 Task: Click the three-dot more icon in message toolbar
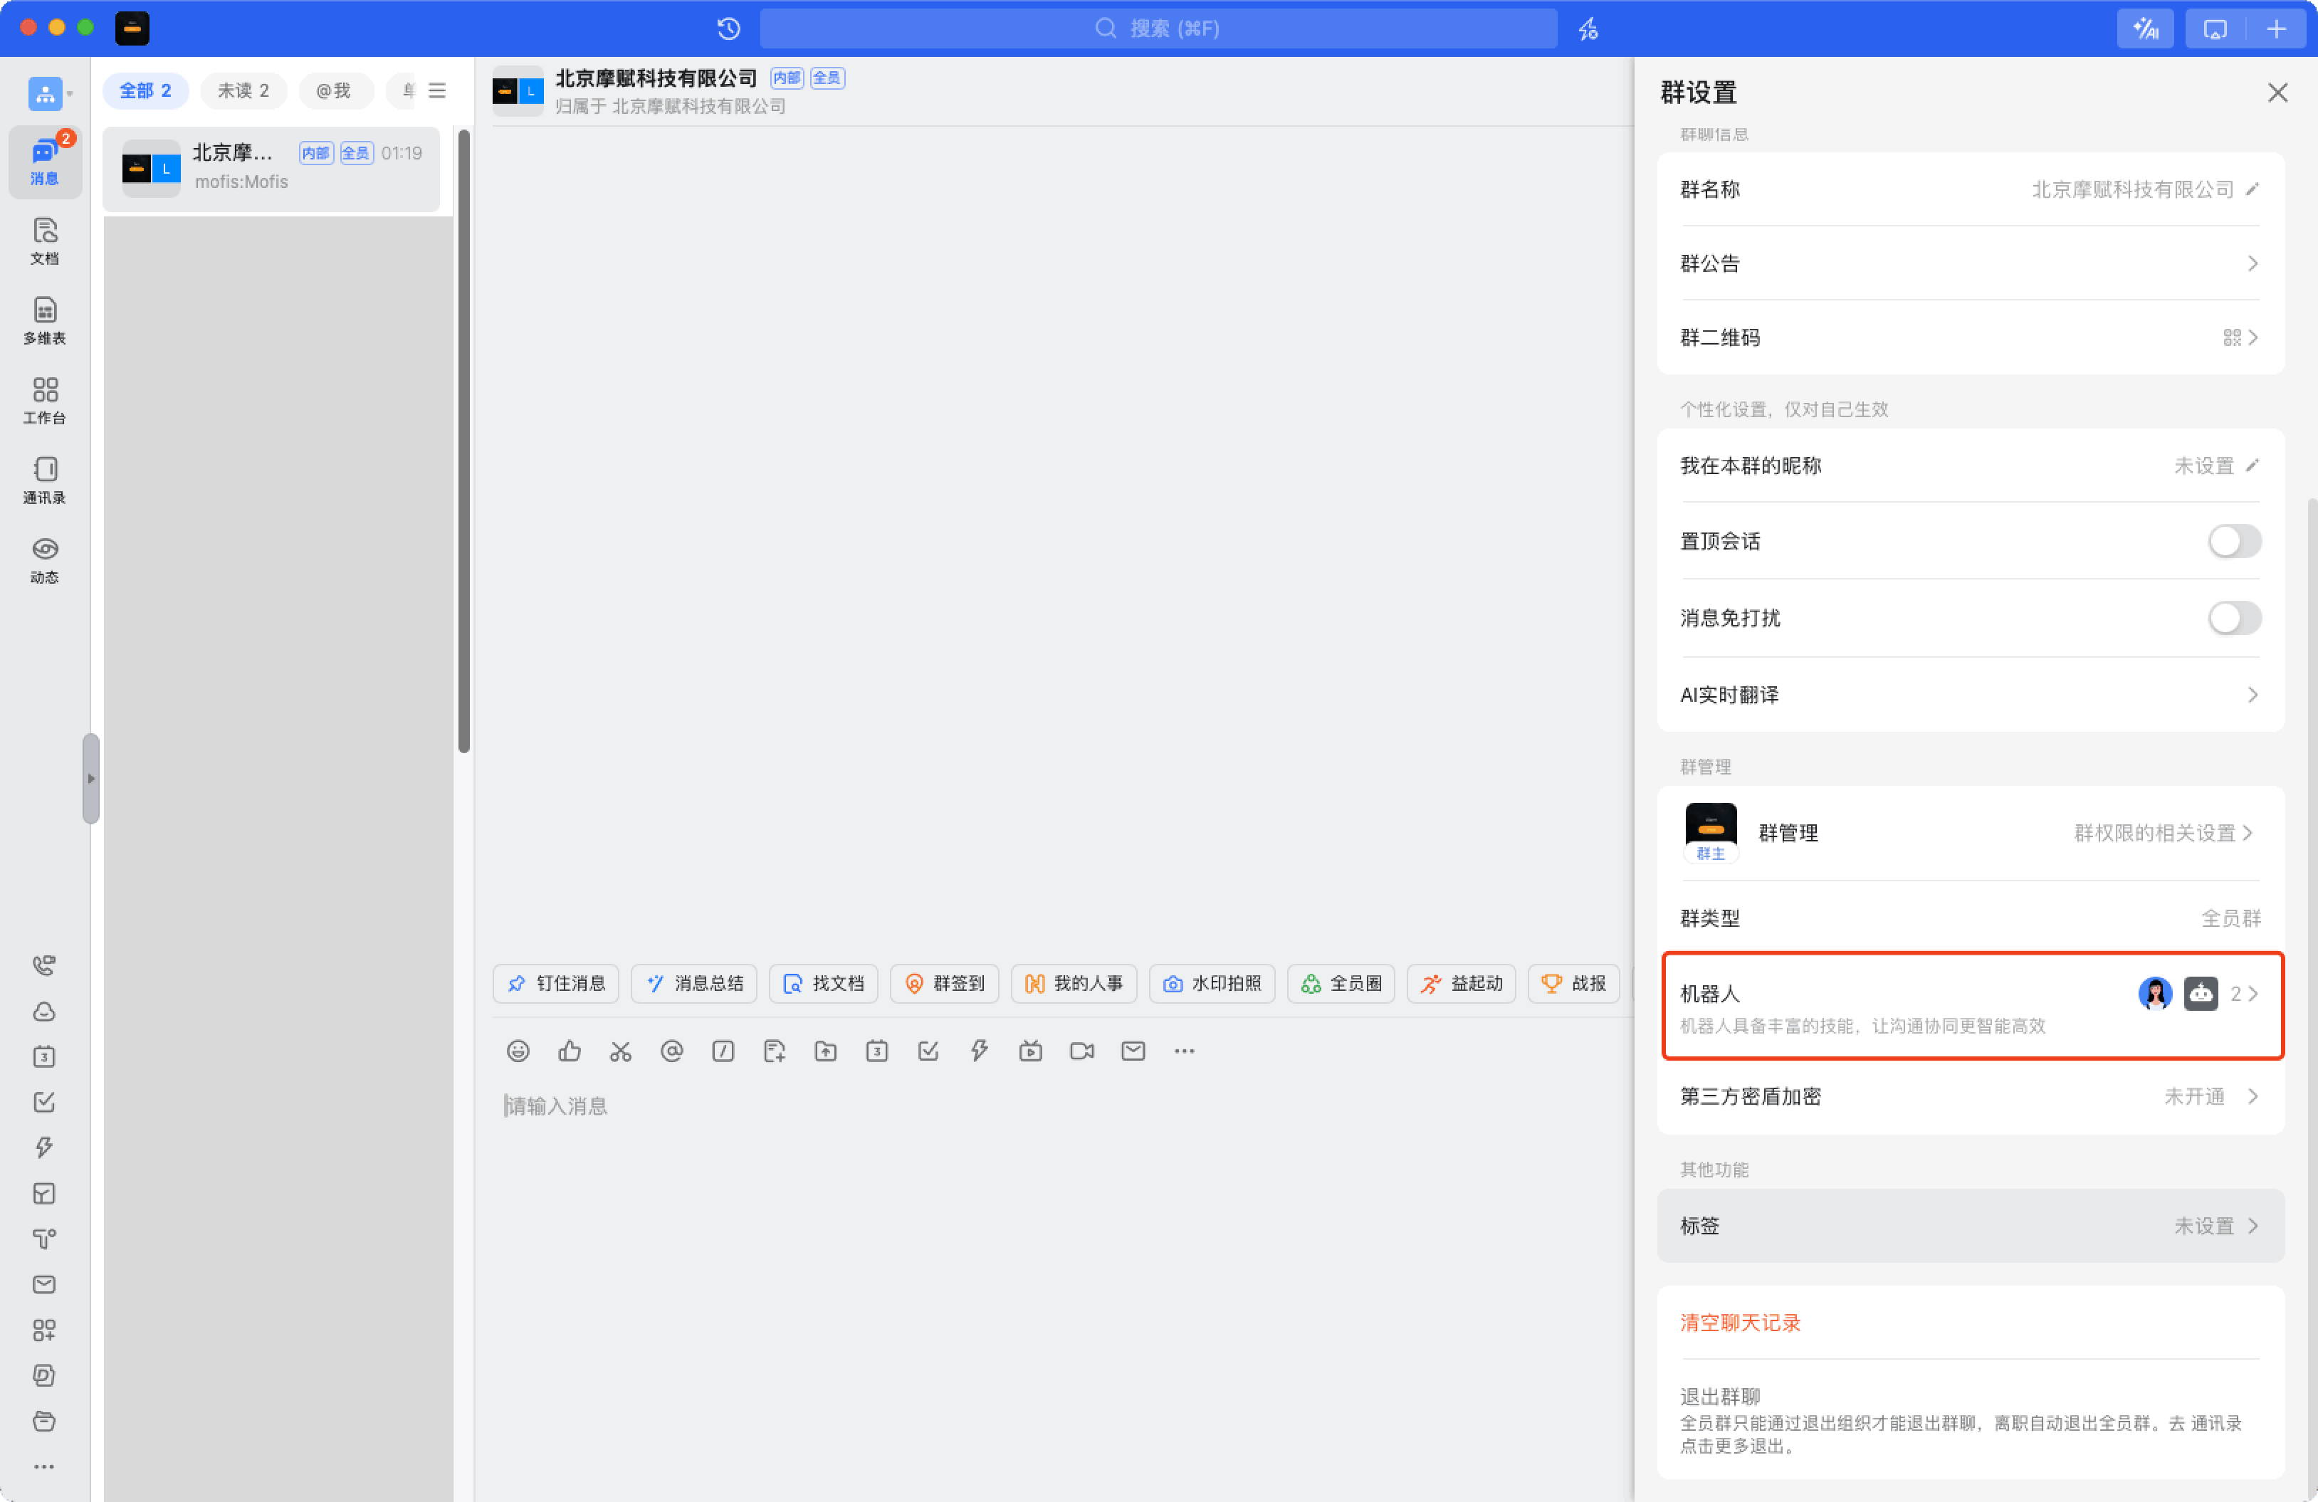(x=1185, y=1051)
